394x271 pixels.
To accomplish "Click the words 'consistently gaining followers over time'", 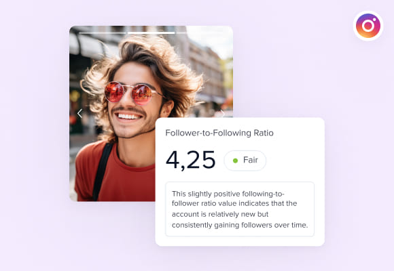I will 240,225.
